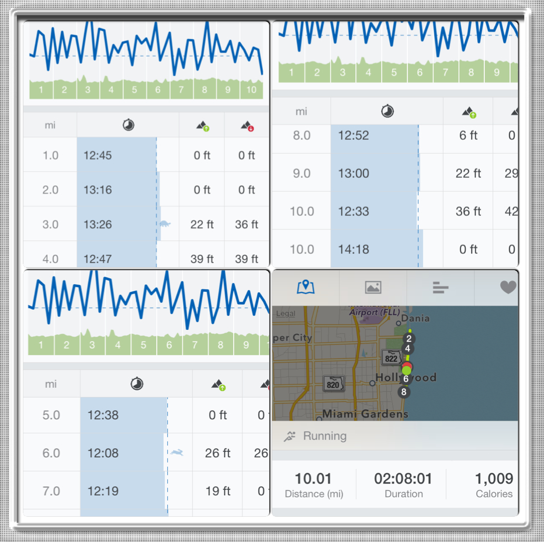Screen dimensions: 544x542
Task: Tap the 820 highway shield
Action: click(333, 384)
